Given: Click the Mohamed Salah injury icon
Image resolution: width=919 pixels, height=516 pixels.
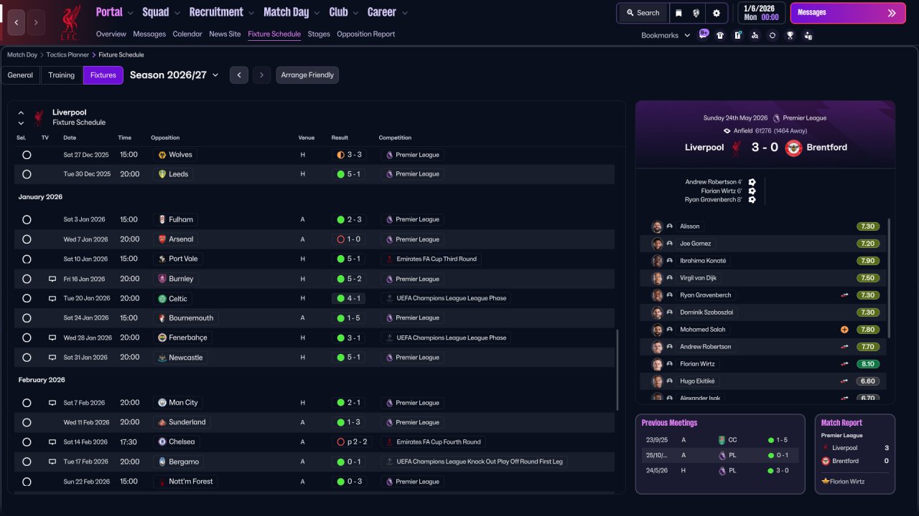Looking at the screenshot, I should [844, 330].
